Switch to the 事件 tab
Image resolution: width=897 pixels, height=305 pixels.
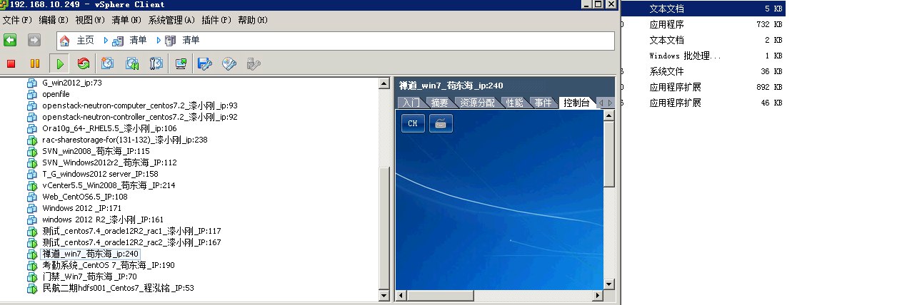(543, 103)
